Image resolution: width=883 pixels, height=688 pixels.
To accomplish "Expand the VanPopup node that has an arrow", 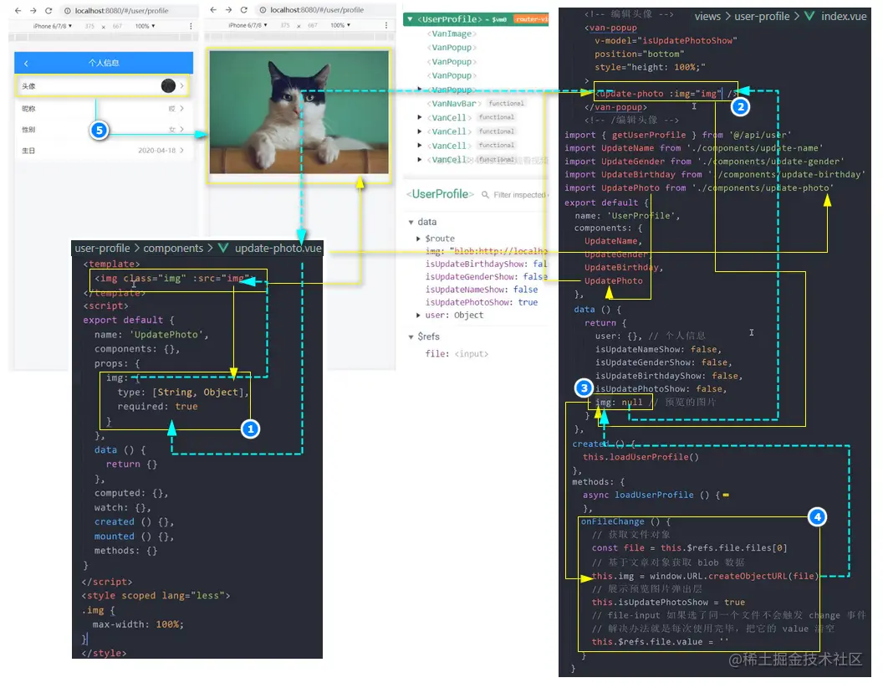I will (x=420, y=90).
